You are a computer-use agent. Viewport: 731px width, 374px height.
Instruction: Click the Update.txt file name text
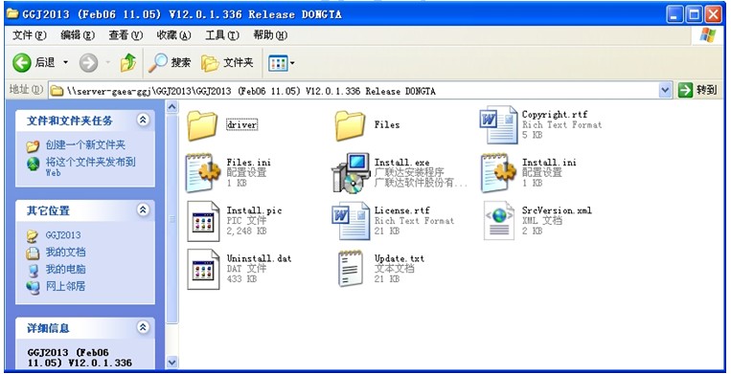(x=400, y=258)
